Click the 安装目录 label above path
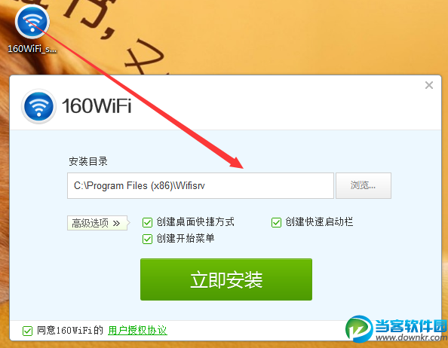The image size is (448, 348). pos(88,161)
